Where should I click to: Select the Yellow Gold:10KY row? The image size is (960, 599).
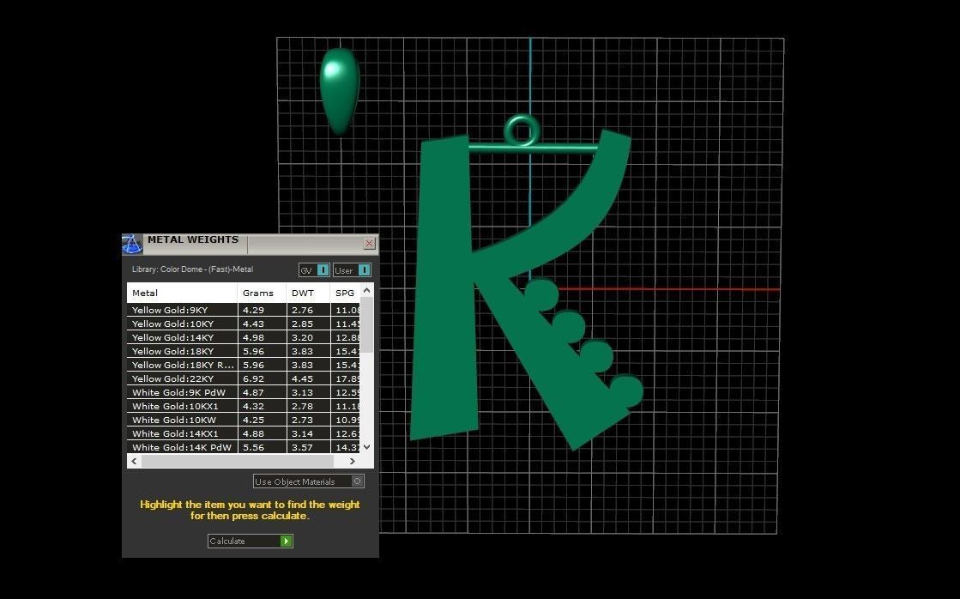pyautogui.click(x=244, y=324)
